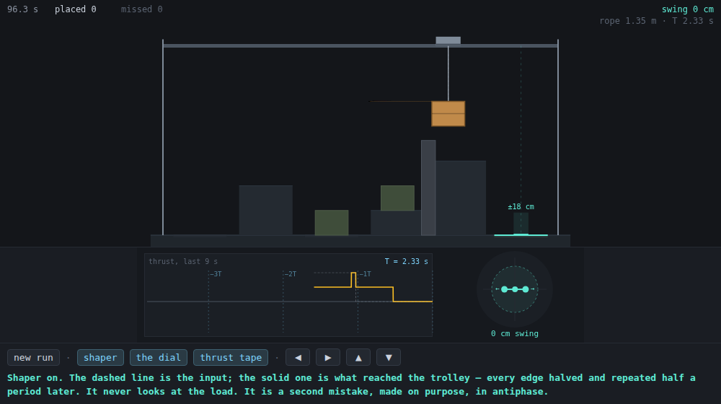Toggle the dial display
This screenshot has width=721, height=404.
tap(158, 358)
